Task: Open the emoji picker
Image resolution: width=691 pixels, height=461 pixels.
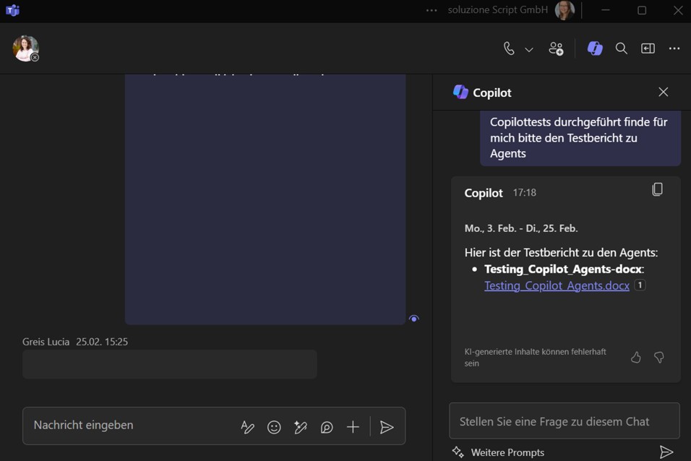Action: (x=274, y=427)
